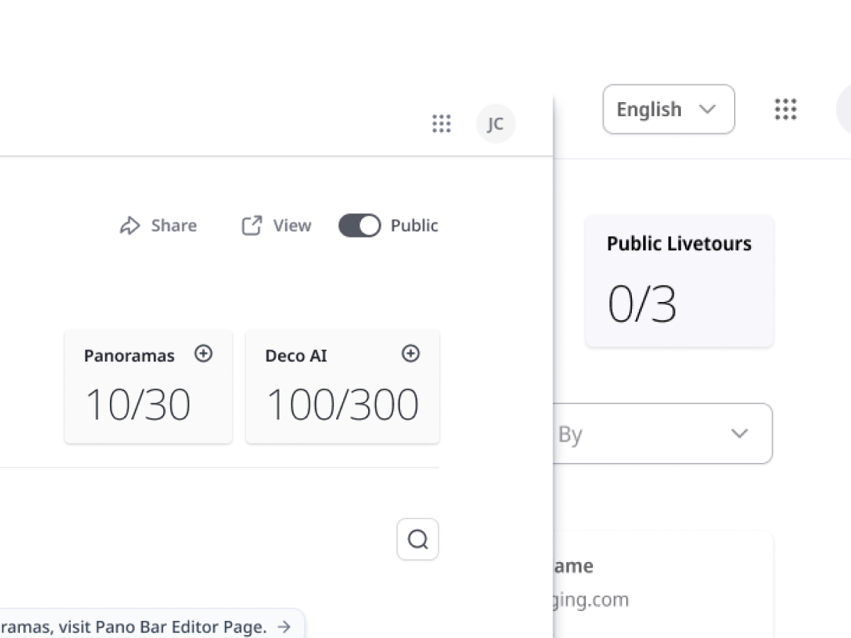
Task: Expand the Sort By dropdown
Action: pos(663,434)
